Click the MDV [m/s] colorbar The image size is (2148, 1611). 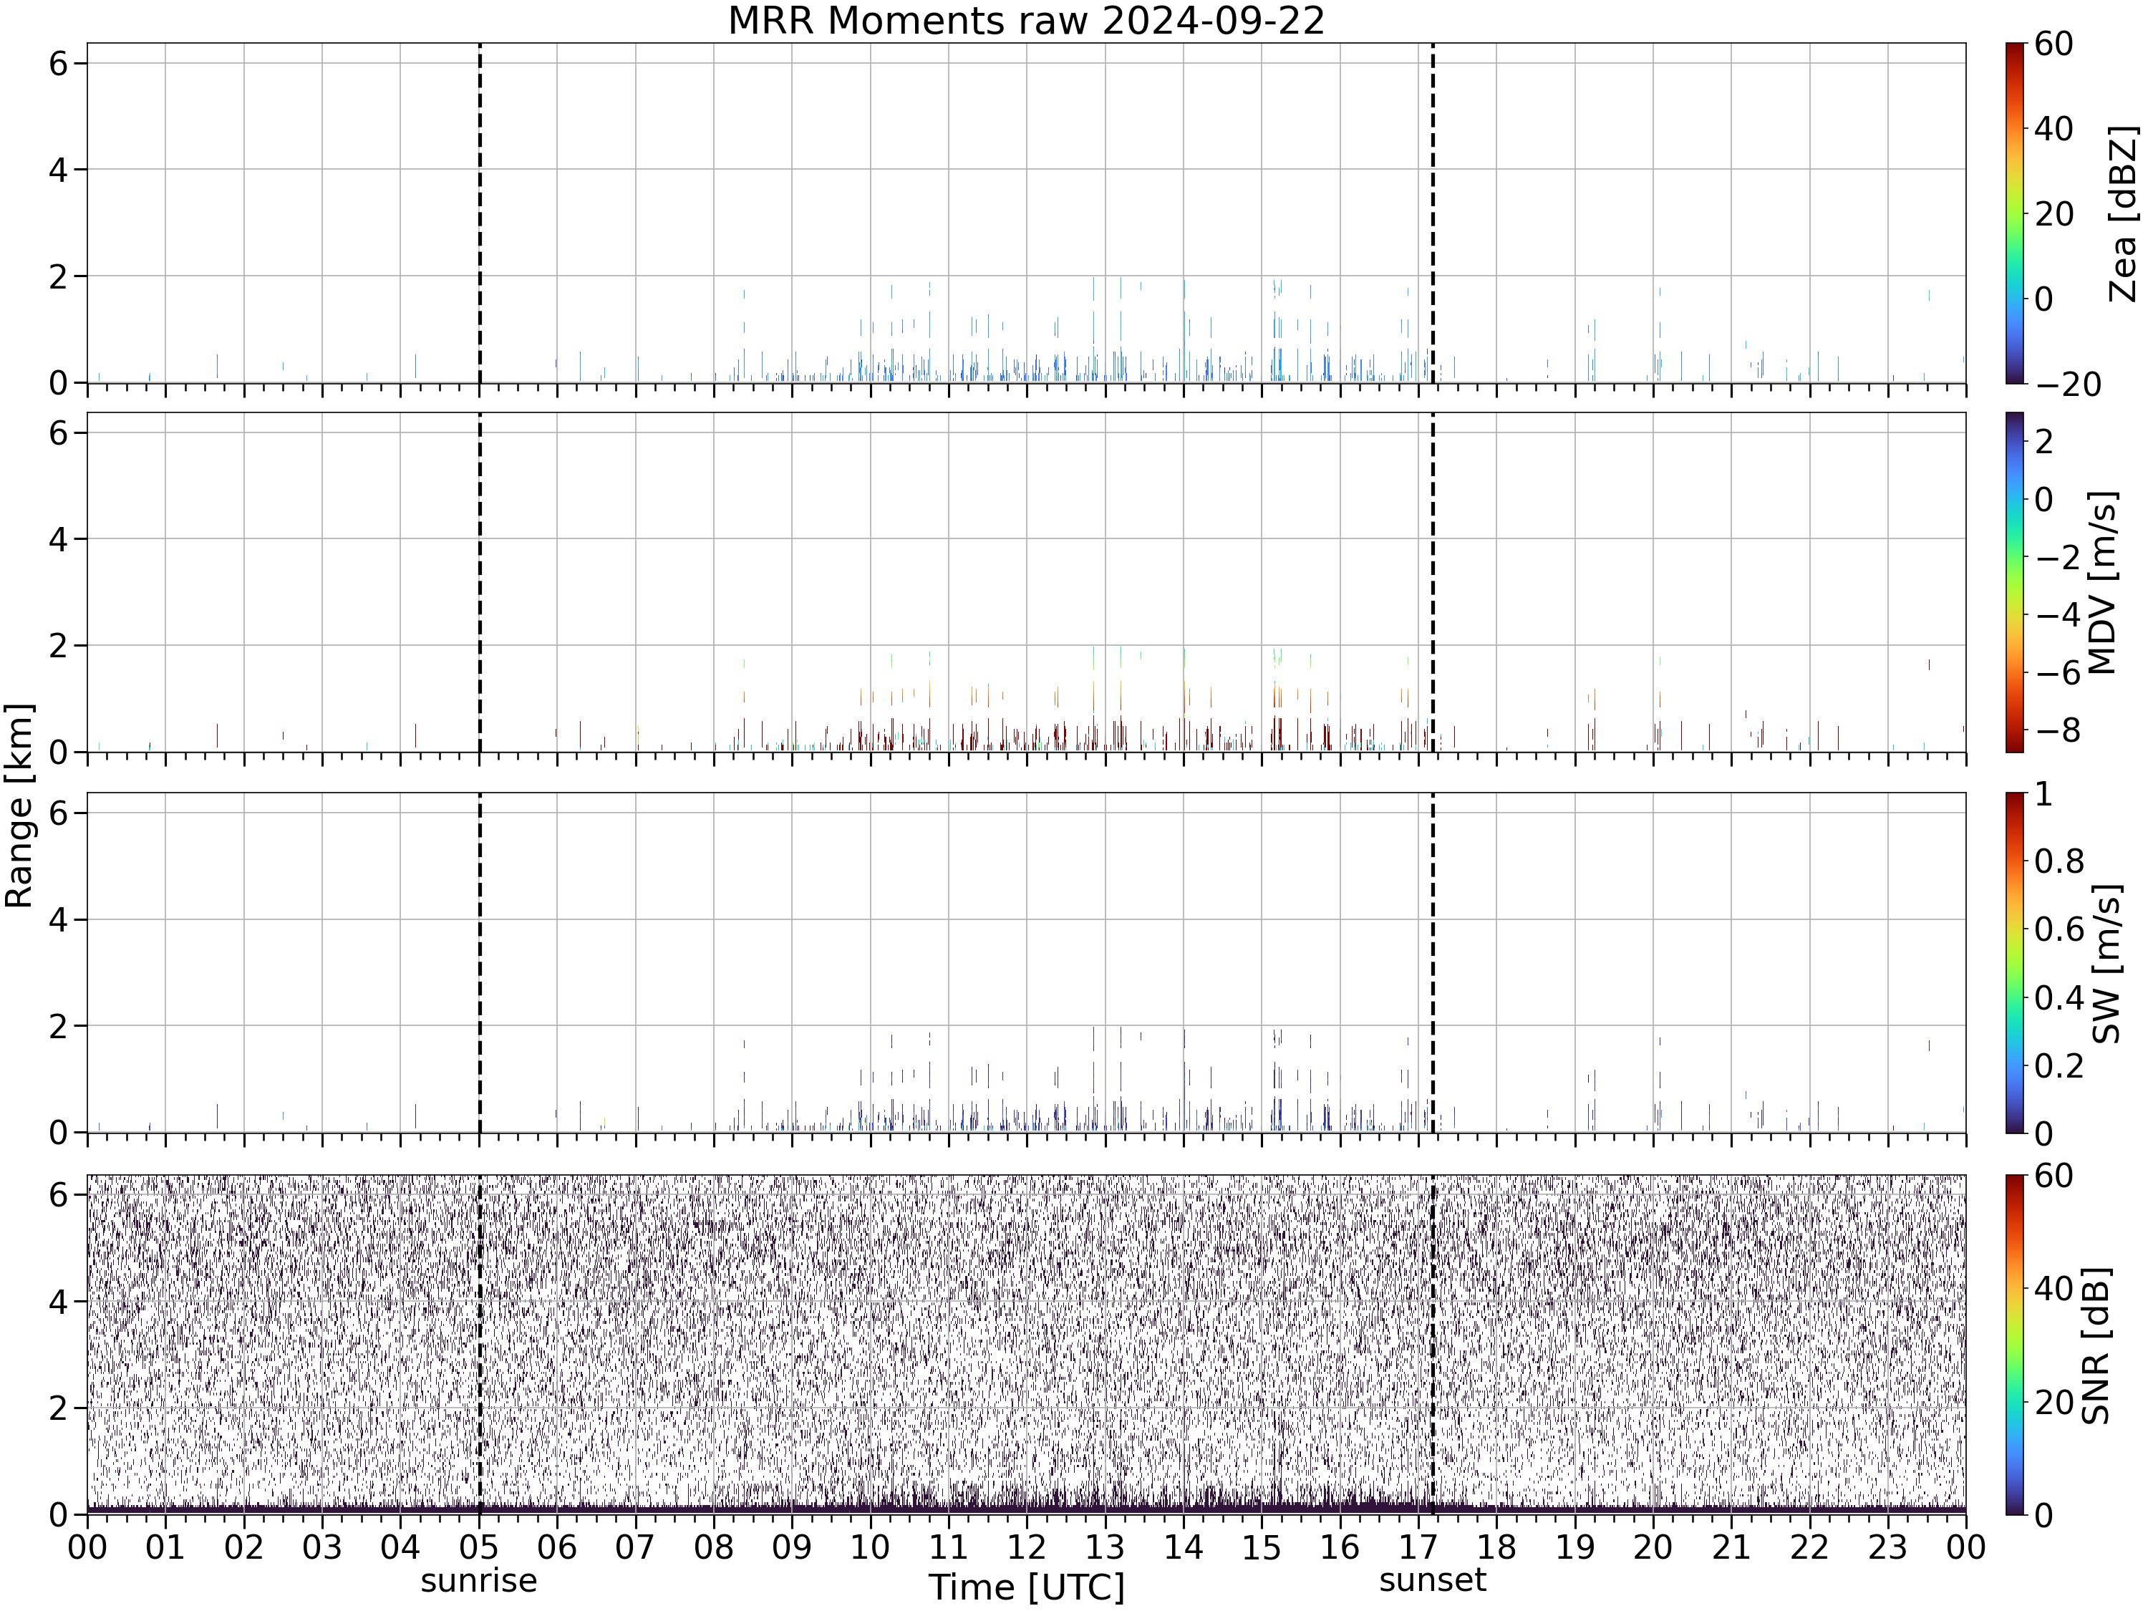coord(2015,581)
